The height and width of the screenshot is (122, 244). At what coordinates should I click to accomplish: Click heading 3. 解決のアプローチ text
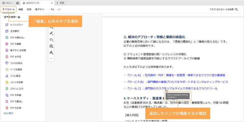click(154, 37)
